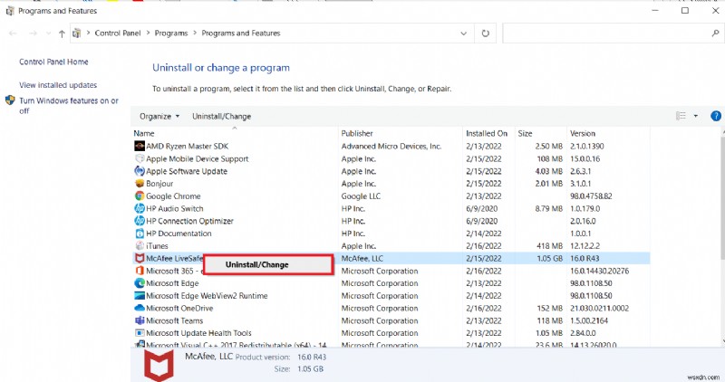The width and height of the screenshot is (725, 382).
Task: Click the Microsoft 365 icon
Action: (x=140, y=271)
